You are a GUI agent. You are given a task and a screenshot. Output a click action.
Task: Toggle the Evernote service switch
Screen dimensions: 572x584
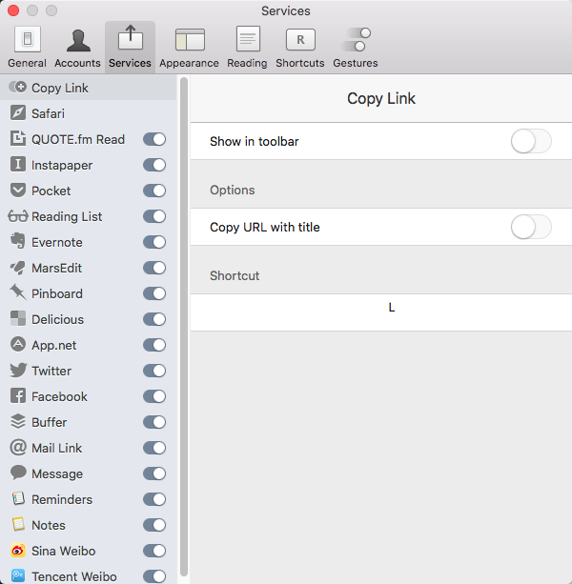point(154,242)
